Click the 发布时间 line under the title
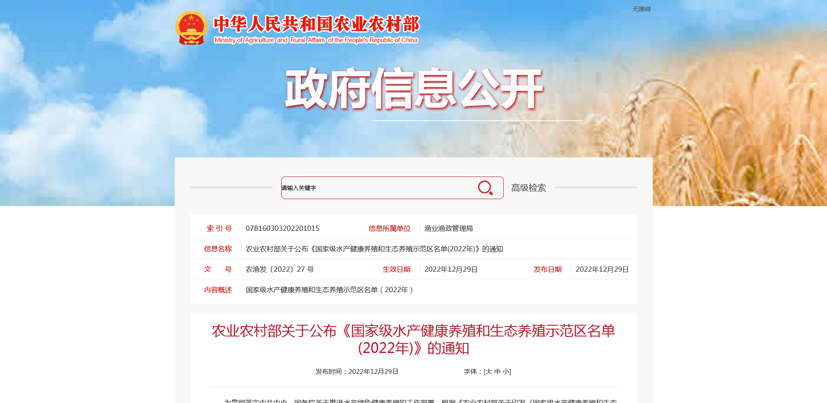Image resolution: width=827 pixels, height=403 pixels. [357, 372]
